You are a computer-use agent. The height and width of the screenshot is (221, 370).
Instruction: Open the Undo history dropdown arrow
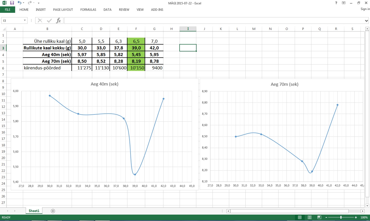(x=24, y=3)
